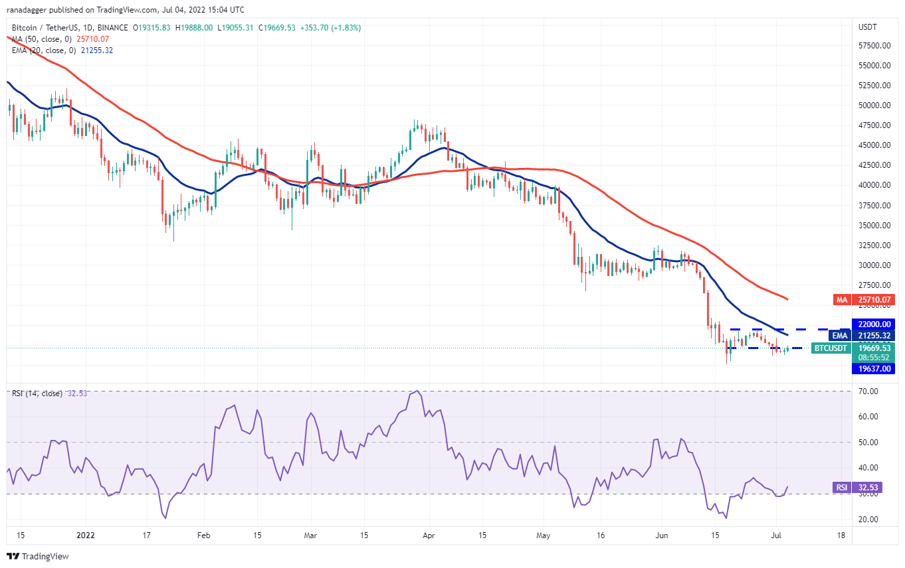Click the red MA price tag 25710.07

(865, 300)
